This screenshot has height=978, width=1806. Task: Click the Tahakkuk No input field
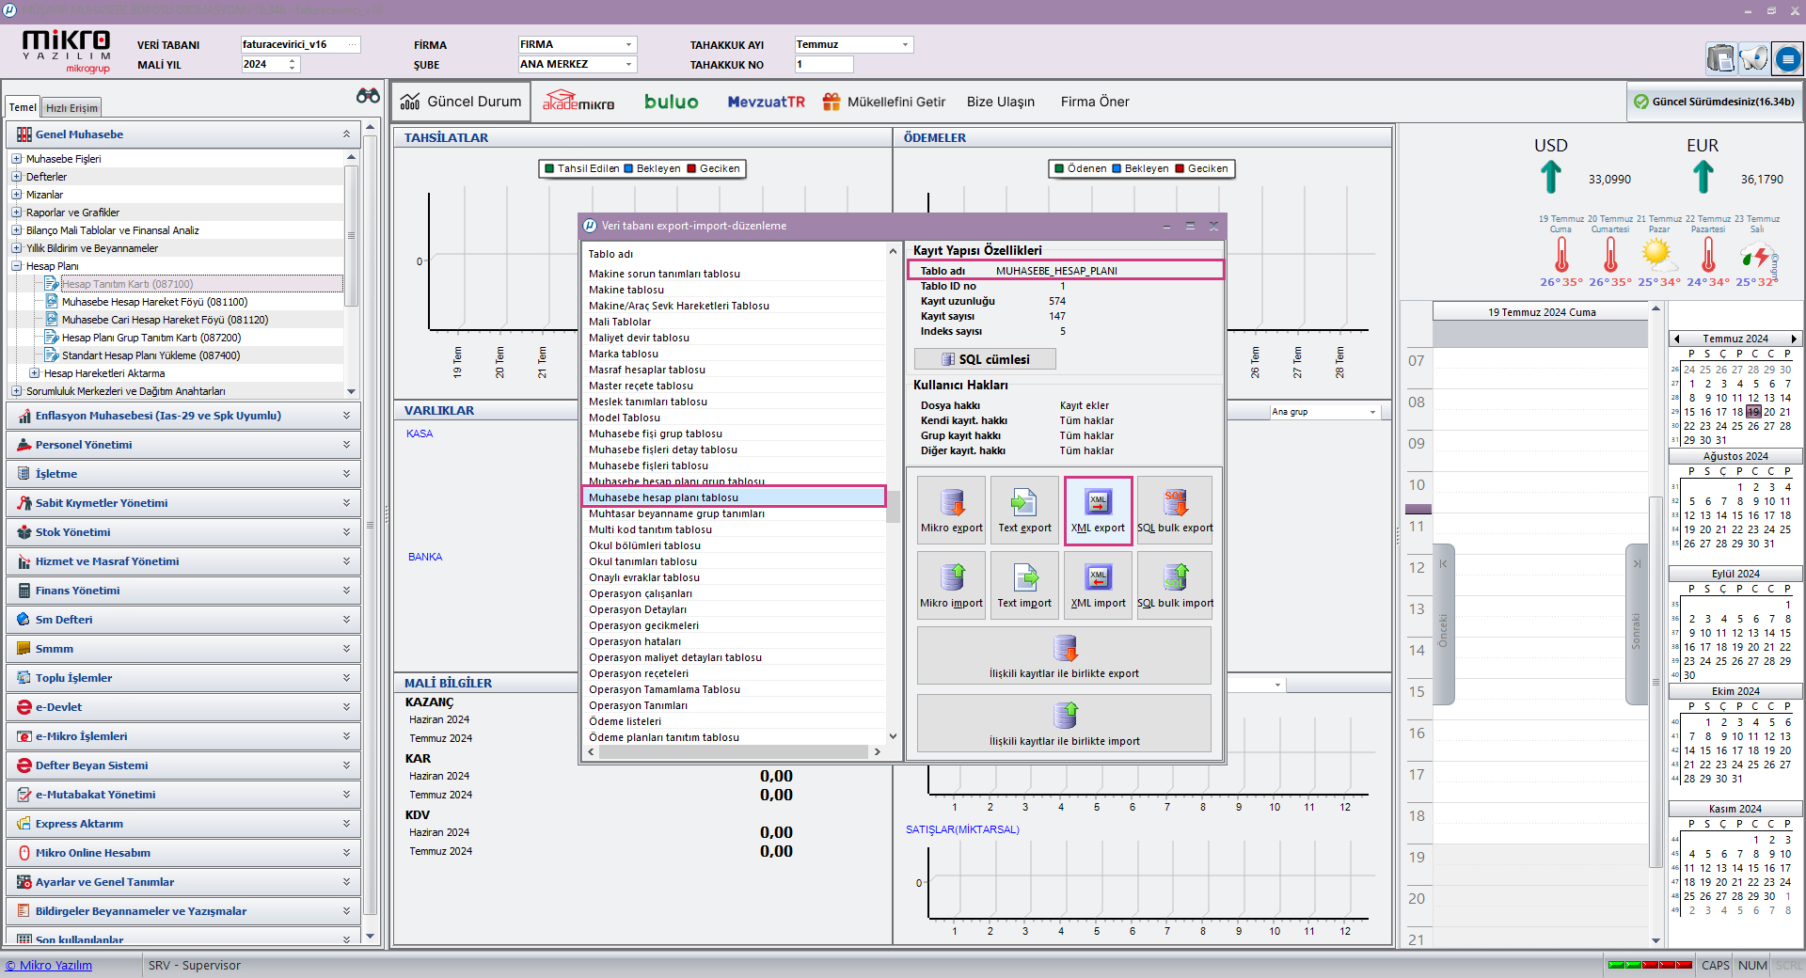824,64
